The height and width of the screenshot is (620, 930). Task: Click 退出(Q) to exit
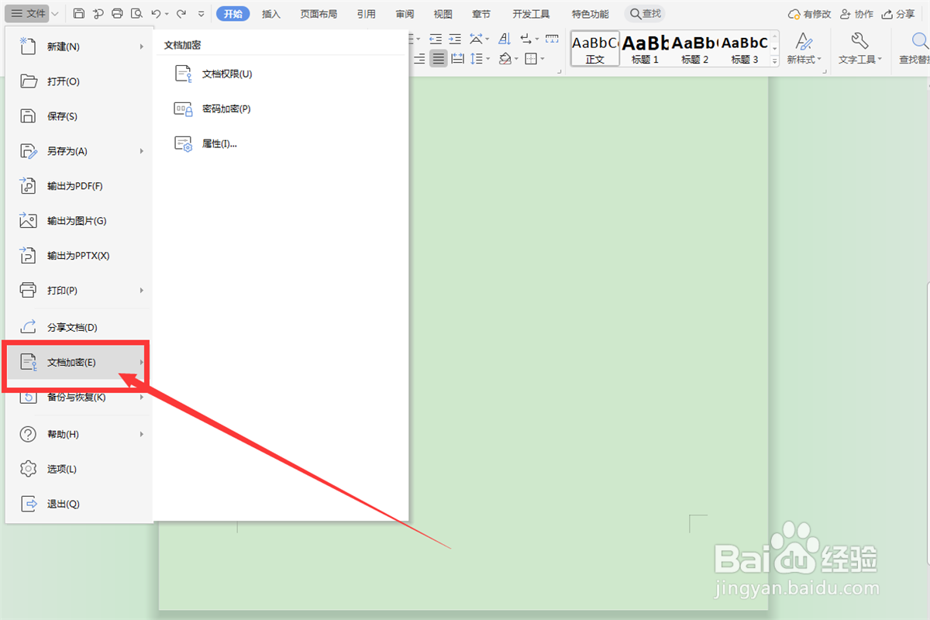79,504
